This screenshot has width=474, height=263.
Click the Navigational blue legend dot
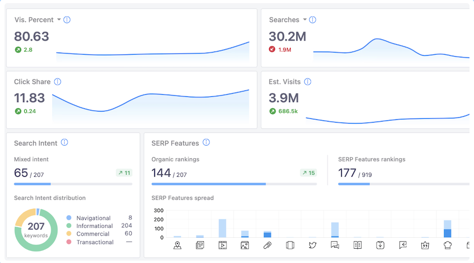tap(69, 218)
